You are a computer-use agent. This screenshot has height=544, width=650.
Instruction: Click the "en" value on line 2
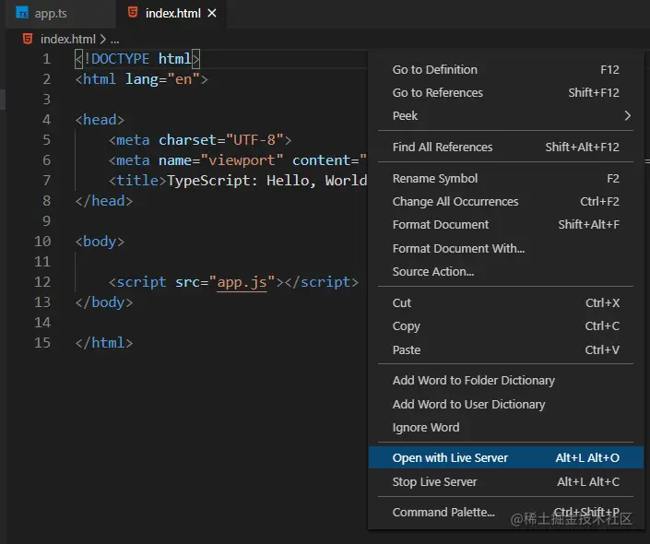[x=183, y=79]
